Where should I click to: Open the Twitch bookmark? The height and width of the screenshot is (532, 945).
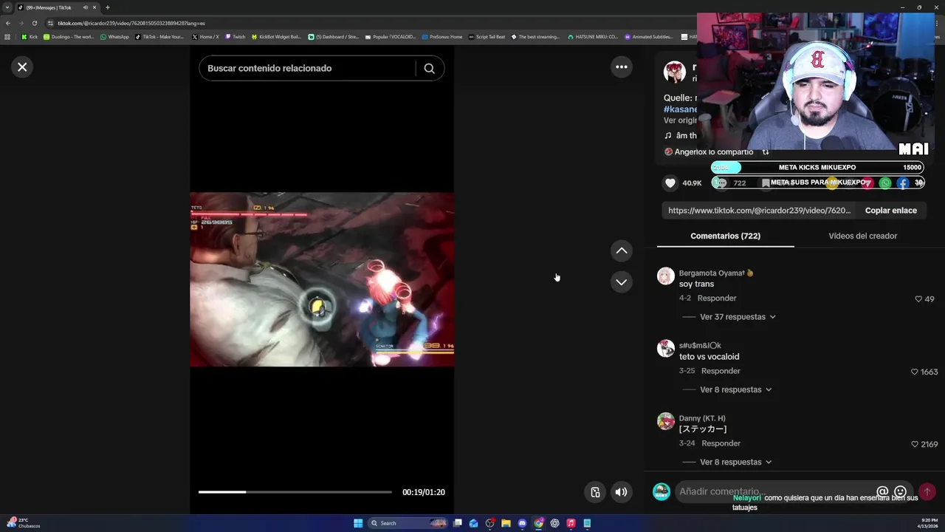click(x=236, y=36)
